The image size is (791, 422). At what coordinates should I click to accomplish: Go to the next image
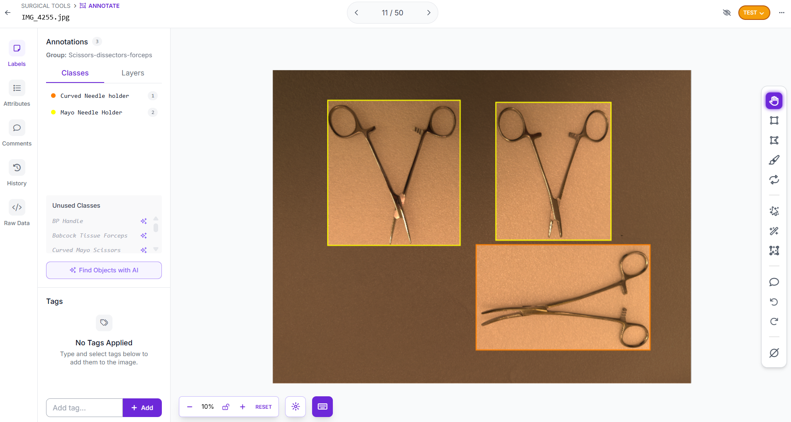pos(429,13)
